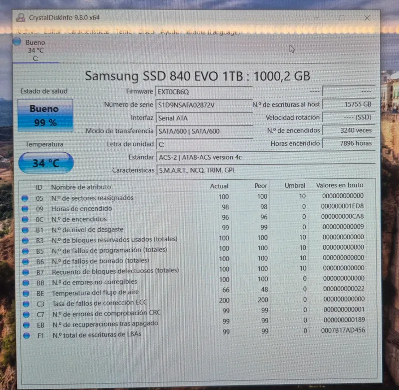Select row N.º de nivel de desgaste
This screenshot has height=390, width=399.
tap(194, 228)
